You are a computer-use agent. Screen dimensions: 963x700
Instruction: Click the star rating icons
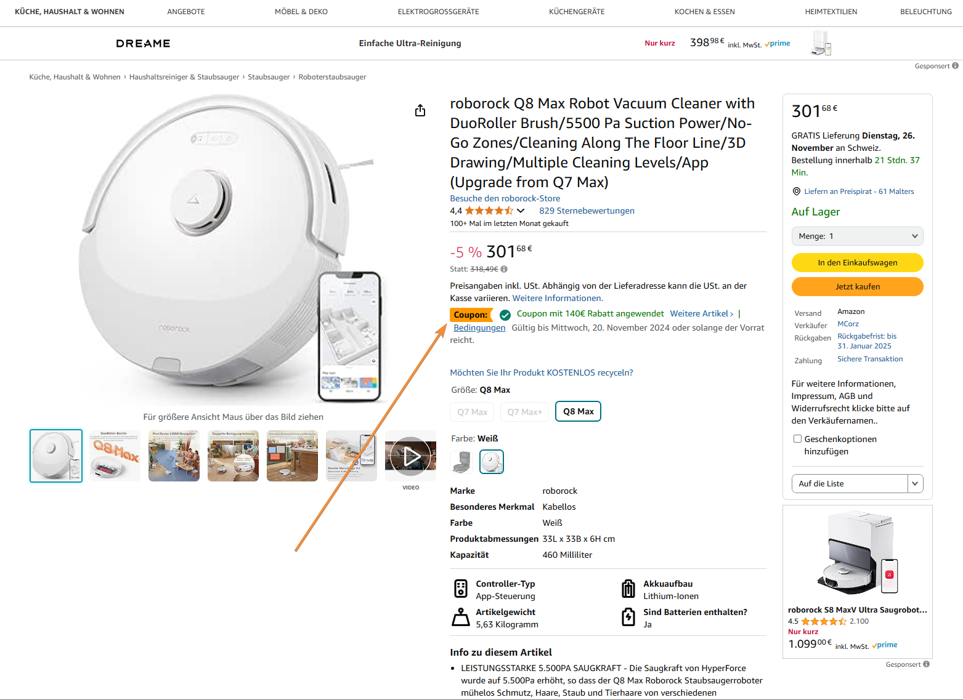click(489, 211)
